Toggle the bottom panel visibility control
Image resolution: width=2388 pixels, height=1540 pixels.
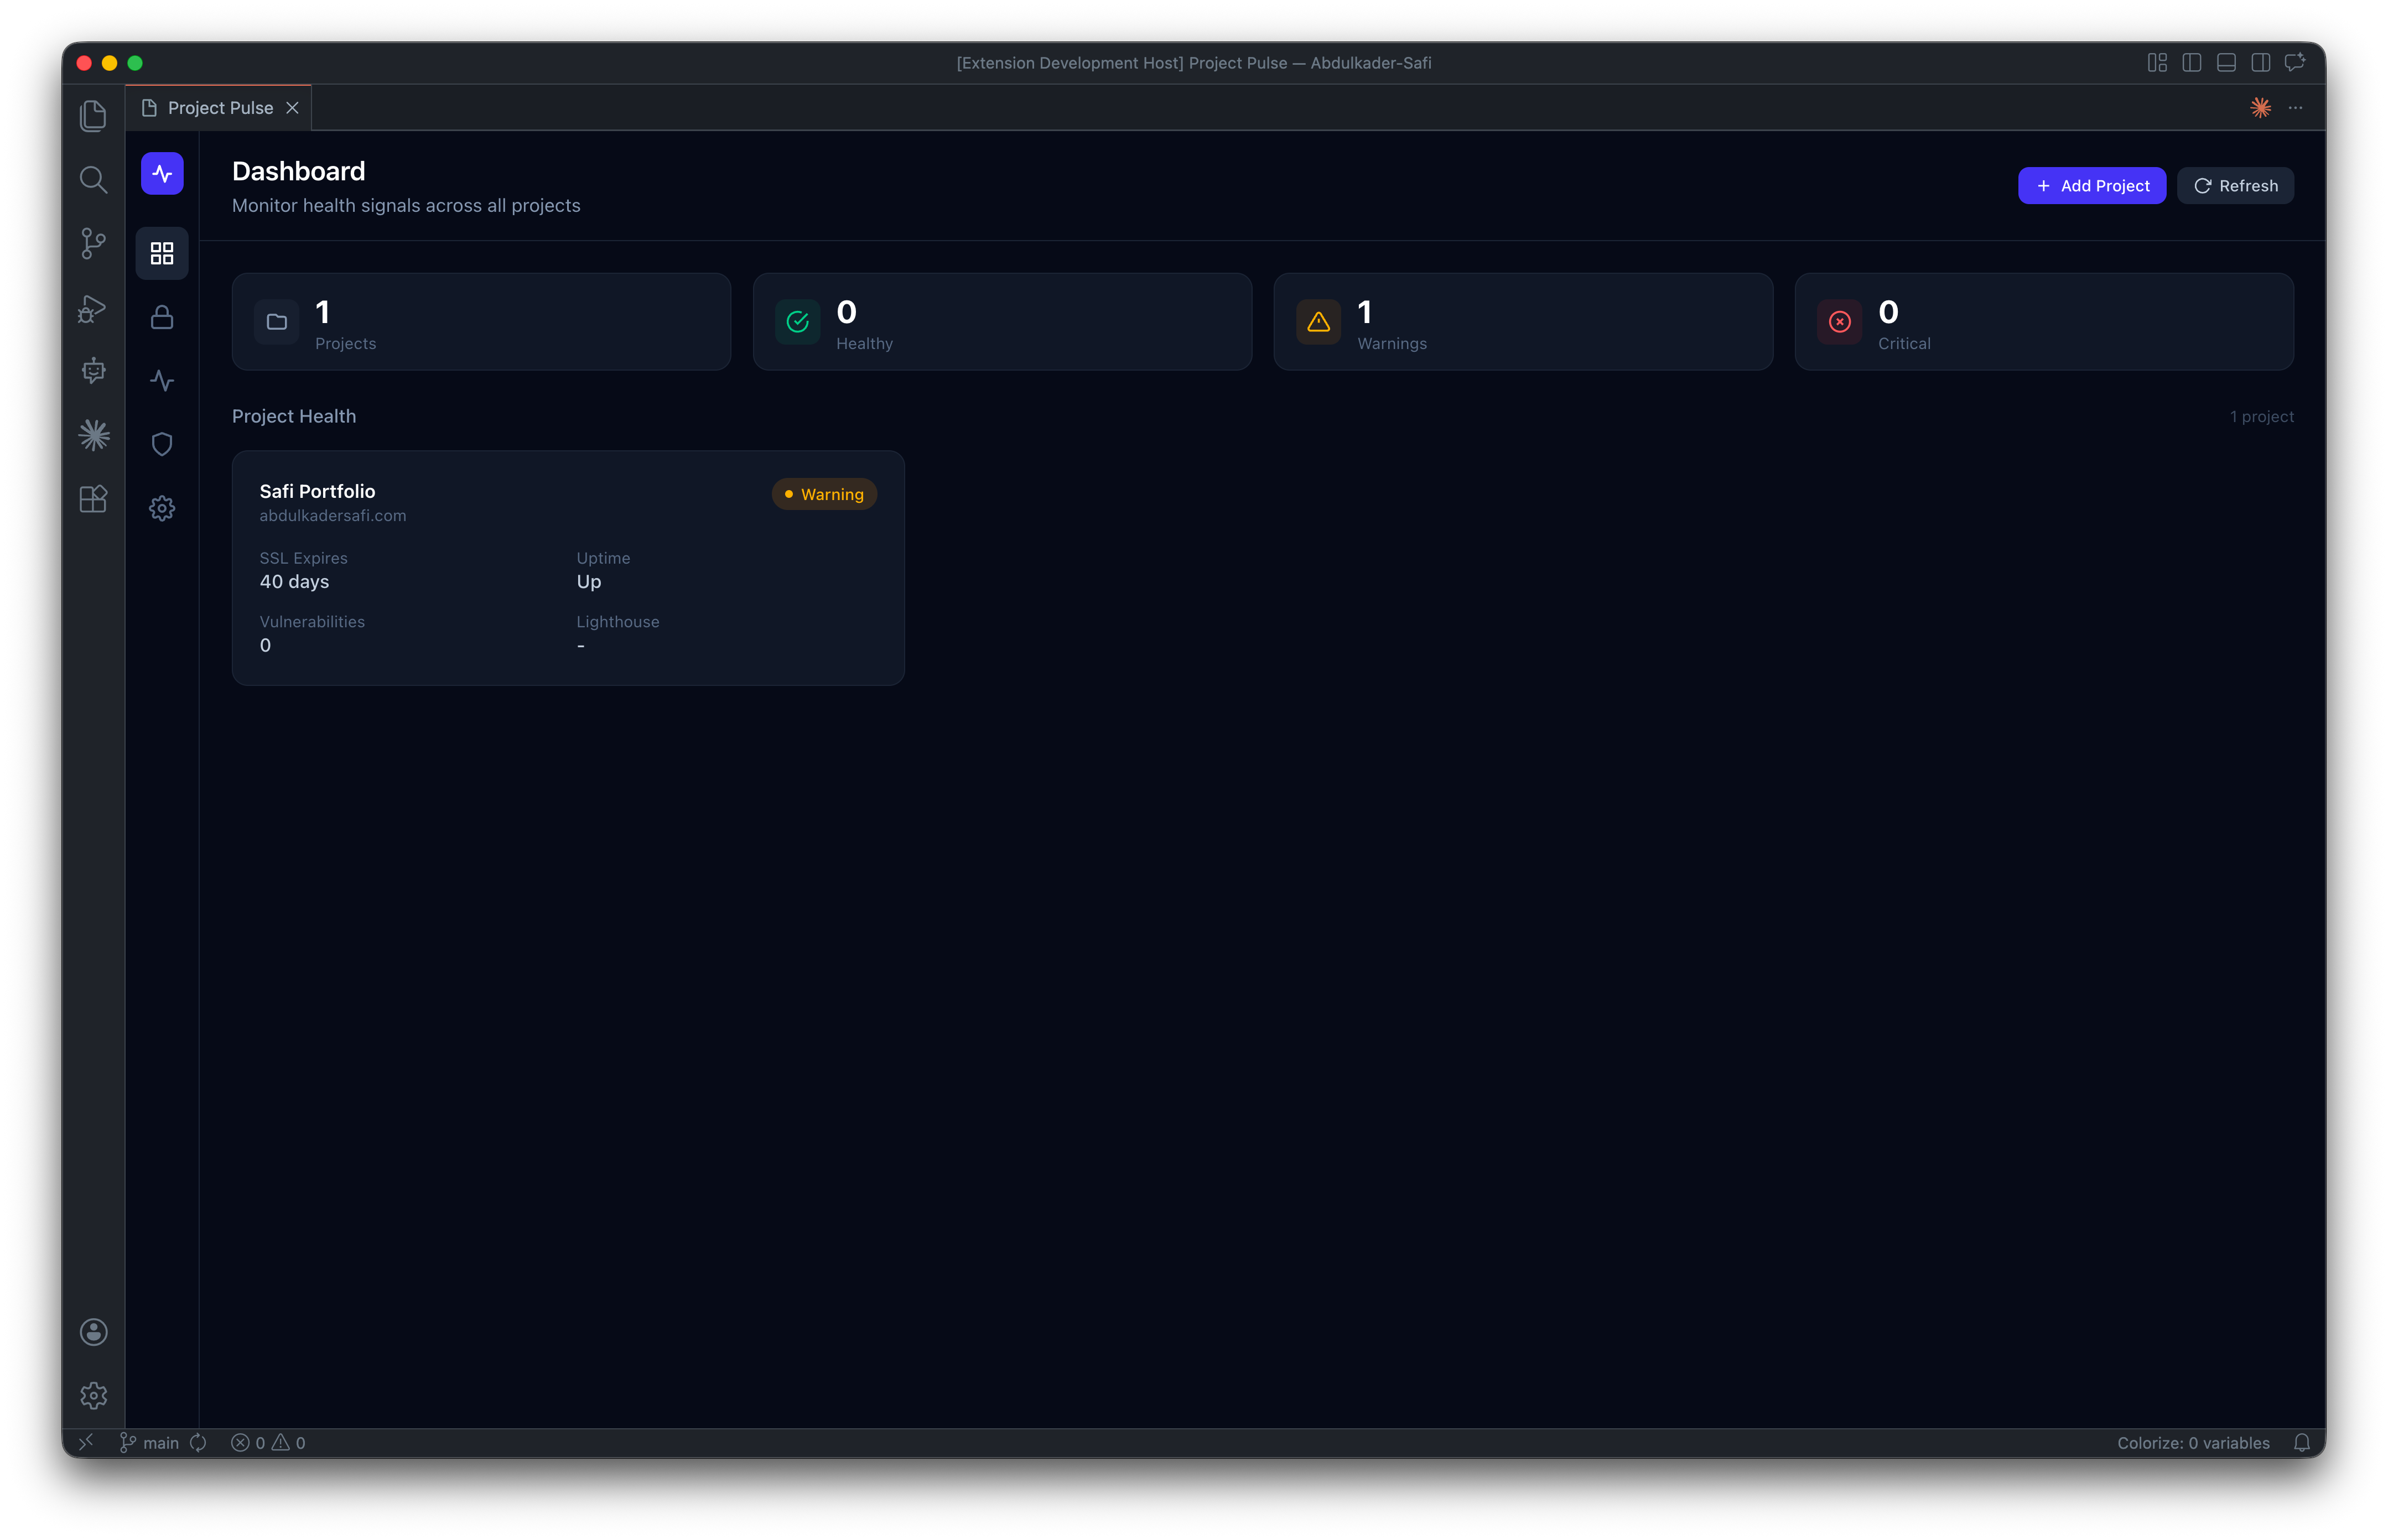point(2225,62)
